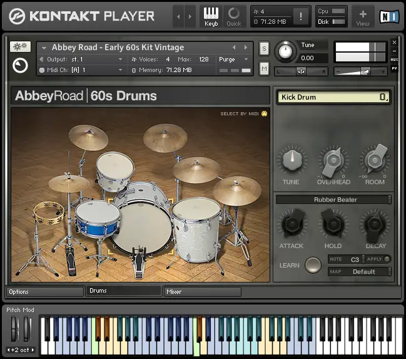The height and width of the screenshot is (359, 406).
Task: Open the MAP Default dropdown
Action: pos(359,271)
